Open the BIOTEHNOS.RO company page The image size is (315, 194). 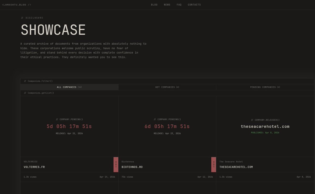click(x=132, y=167)
